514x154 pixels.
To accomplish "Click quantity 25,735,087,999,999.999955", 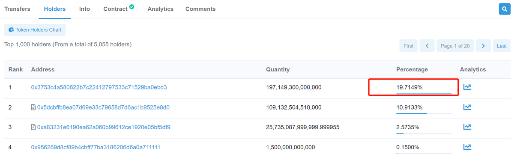I will click(303, 127).
